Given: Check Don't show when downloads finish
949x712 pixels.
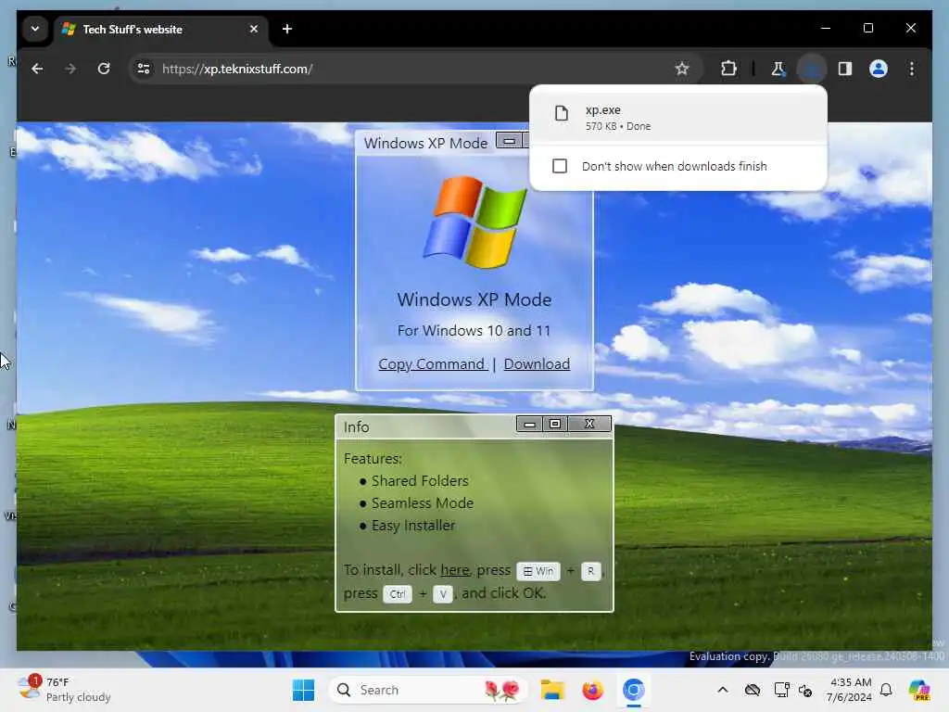Looking at the screenshot, I should point(560,166).
